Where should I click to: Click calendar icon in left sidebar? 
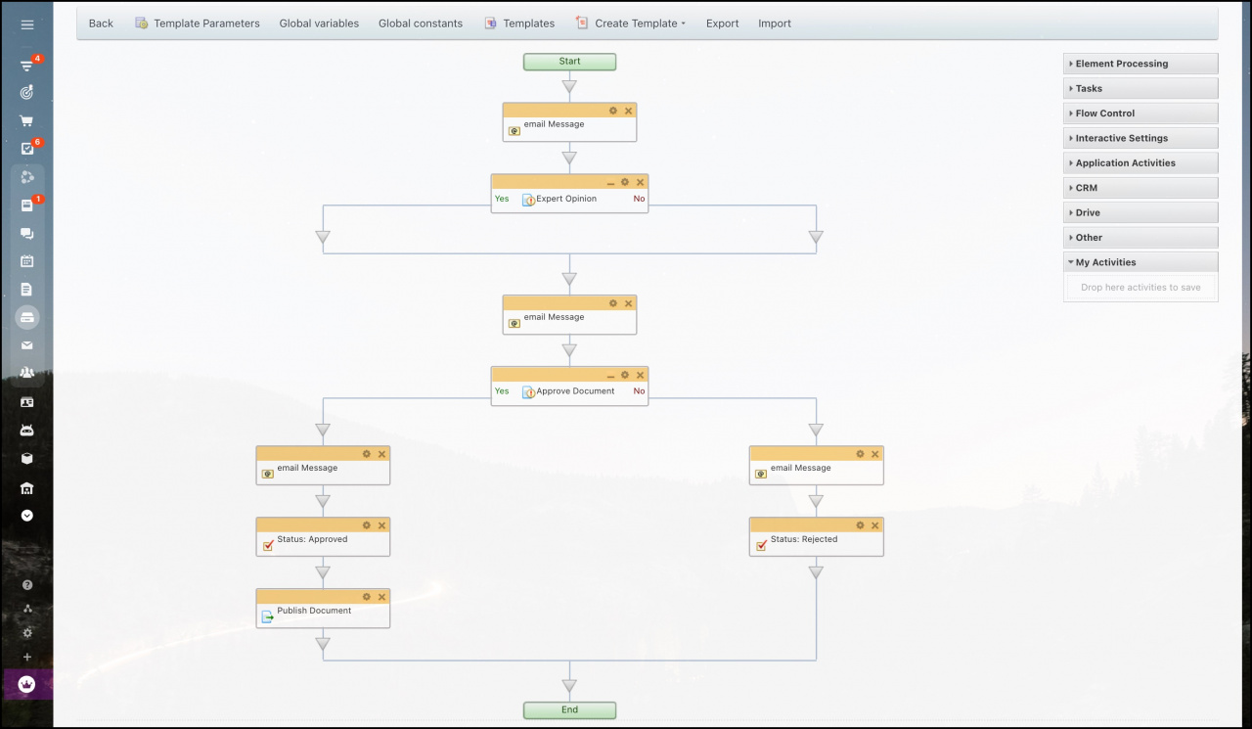pos(27,261)
